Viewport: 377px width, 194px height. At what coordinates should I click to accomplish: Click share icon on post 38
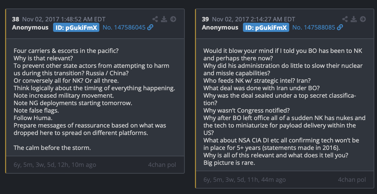155,19
